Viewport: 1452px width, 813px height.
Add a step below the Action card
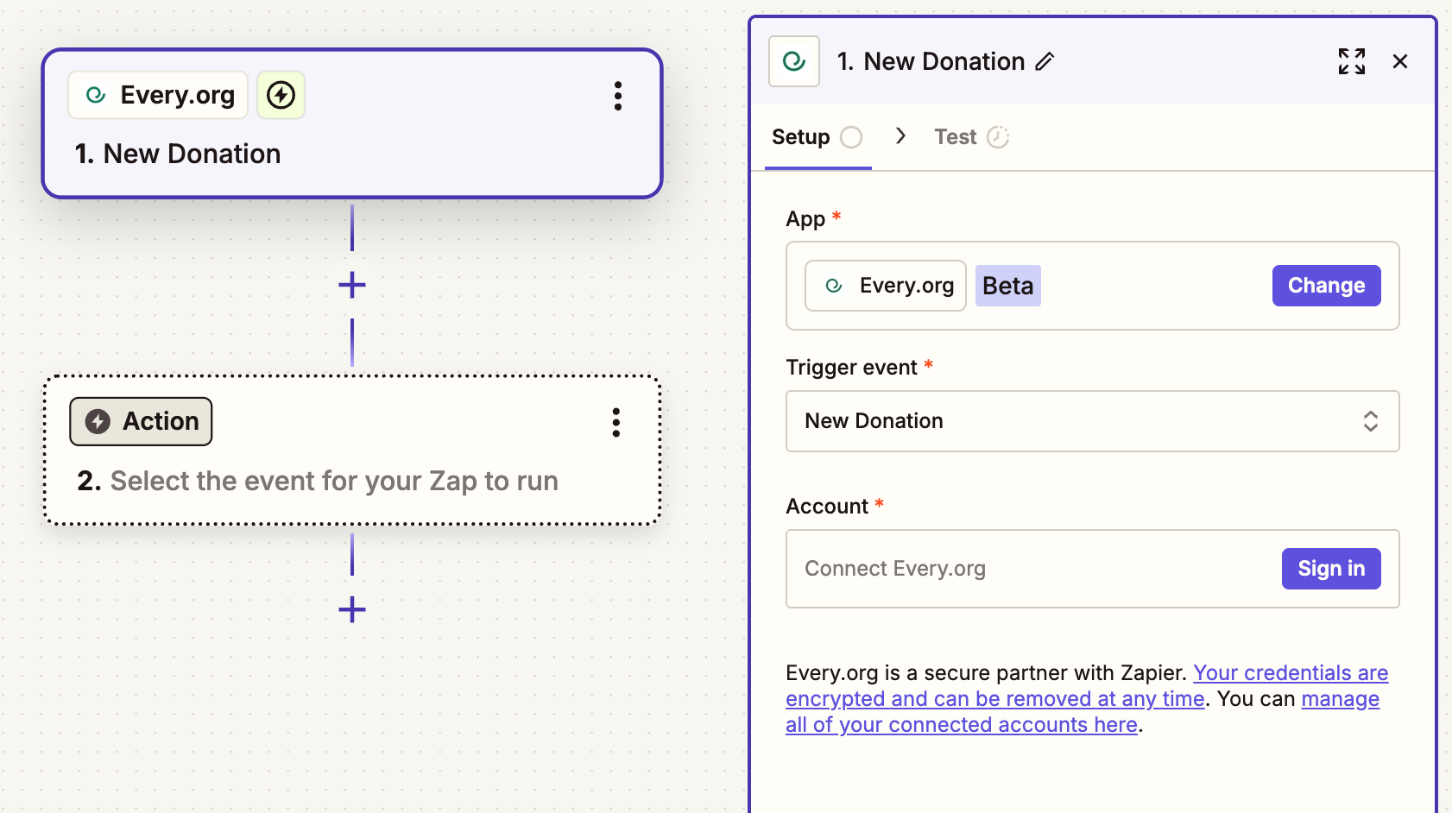pos(352,610)
